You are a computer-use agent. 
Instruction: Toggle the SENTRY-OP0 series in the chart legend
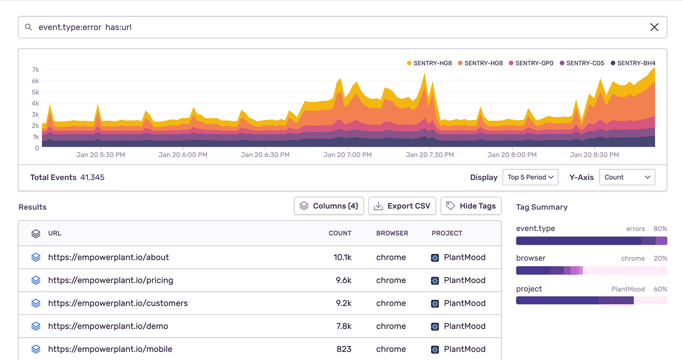click(531, 63)
